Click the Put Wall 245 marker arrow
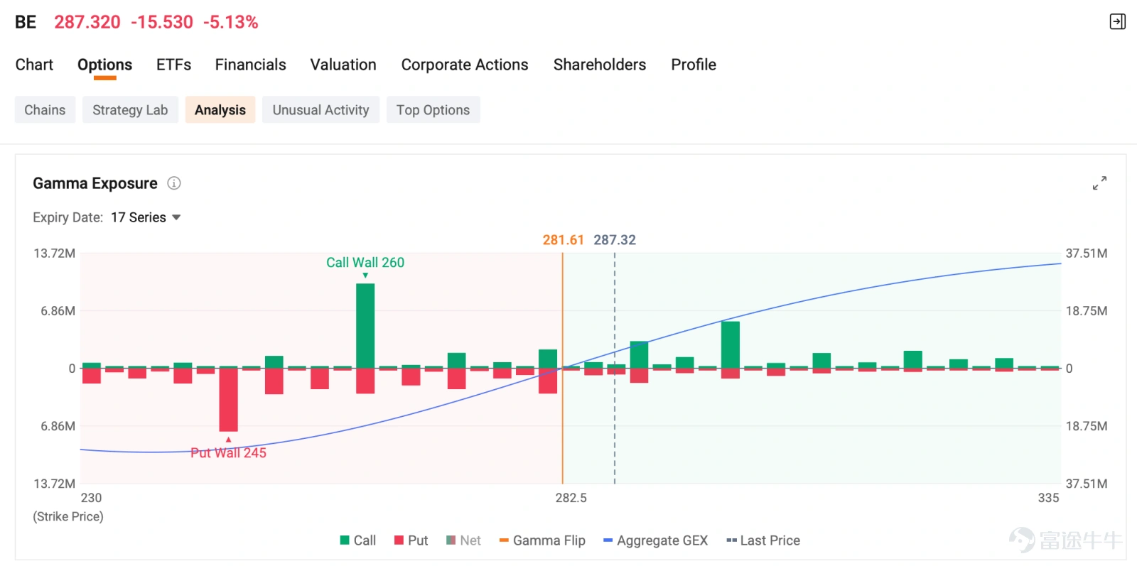The height and width of the screenshot is (566, 1137). click(x=228, y=440)
